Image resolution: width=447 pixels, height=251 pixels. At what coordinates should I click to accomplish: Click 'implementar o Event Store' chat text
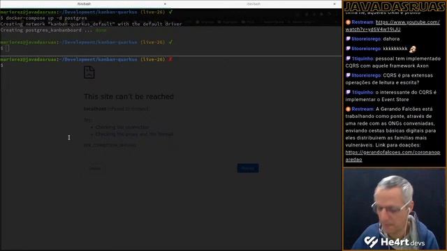point(377,99)
